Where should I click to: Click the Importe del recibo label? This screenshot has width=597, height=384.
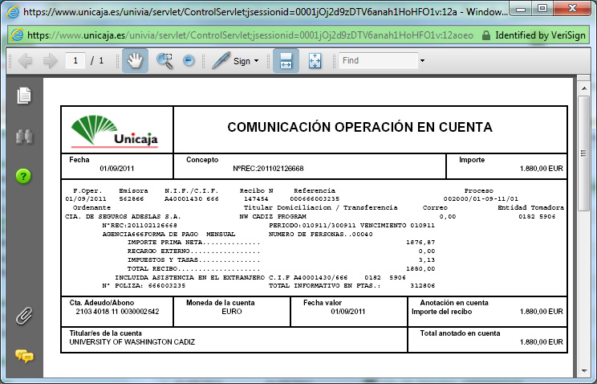tap(441, 312)
